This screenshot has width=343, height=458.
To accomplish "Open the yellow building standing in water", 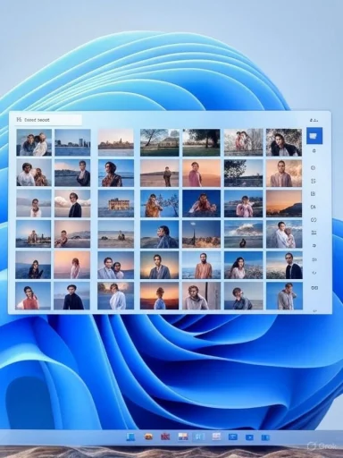I will [x=116, y=203].
